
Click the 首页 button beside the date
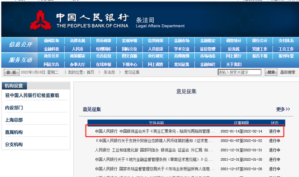11,72
